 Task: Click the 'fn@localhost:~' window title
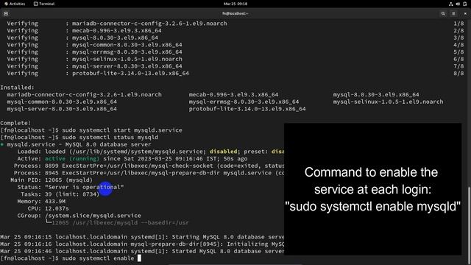click(x=235, y=13)
